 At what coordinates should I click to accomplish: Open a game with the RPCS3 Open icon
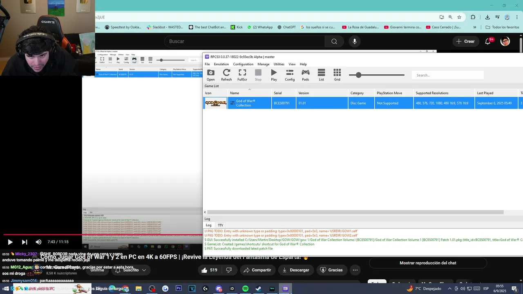point(210,75)
